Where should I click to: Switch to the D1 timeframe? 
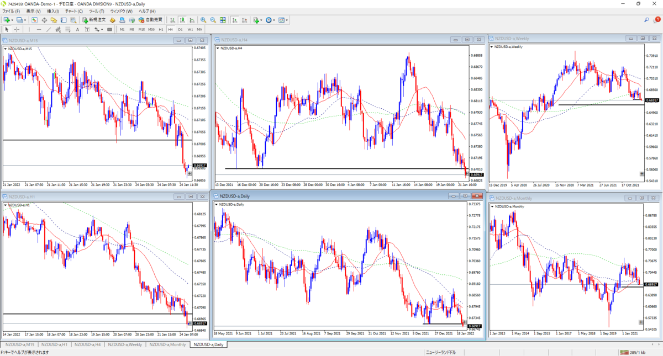tap(181, 29)
